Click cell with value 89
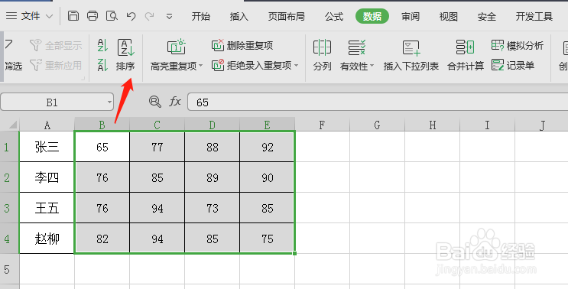 click(x=213, y=177)
